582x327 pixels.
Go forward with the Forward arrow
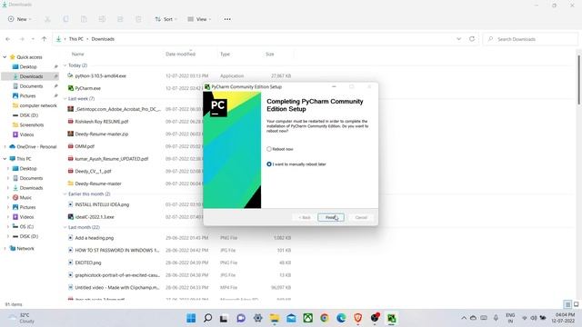22,39
